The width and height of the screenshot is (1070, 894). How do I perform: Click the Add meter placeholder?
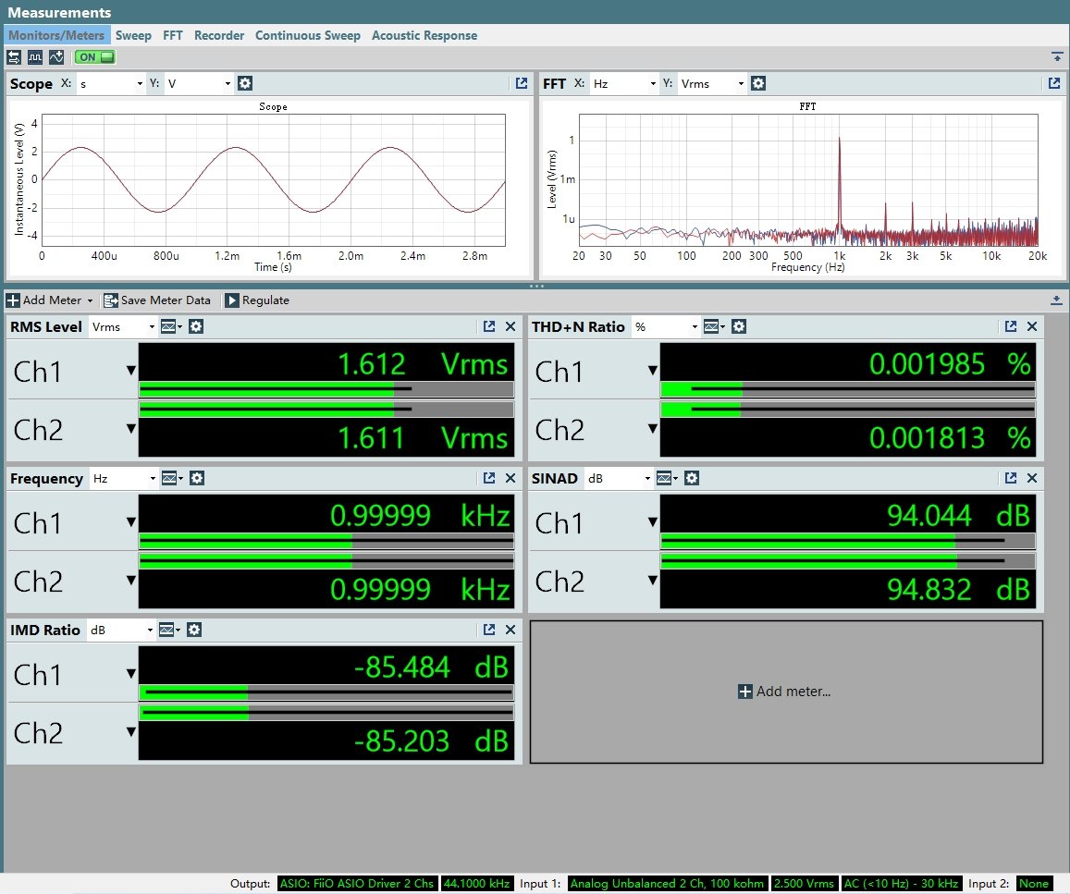click(x=786, y=692)
